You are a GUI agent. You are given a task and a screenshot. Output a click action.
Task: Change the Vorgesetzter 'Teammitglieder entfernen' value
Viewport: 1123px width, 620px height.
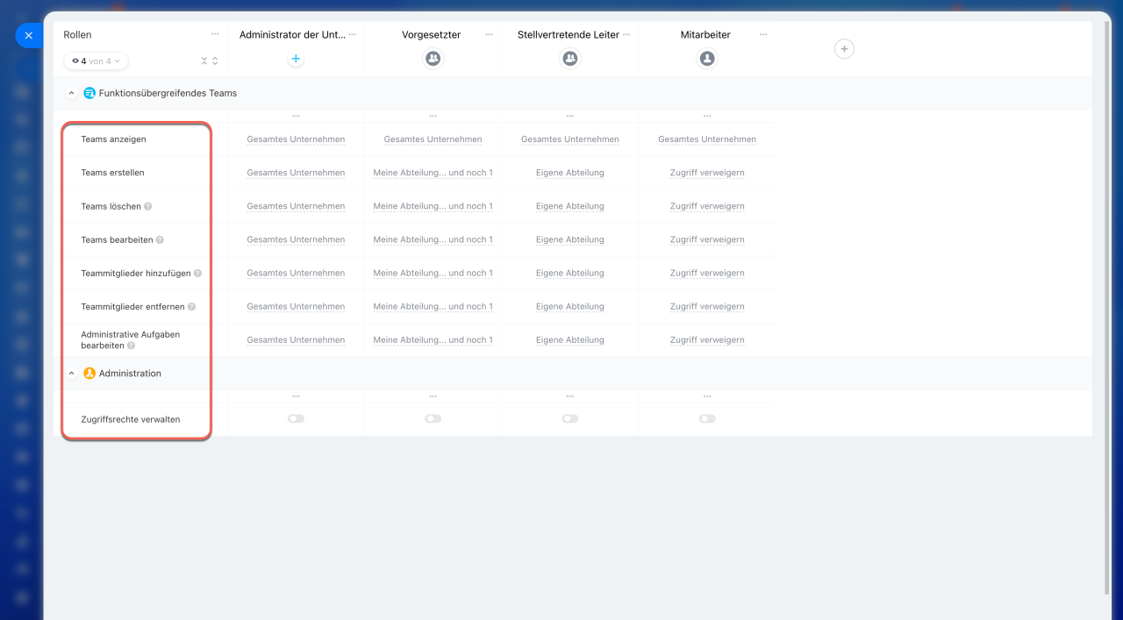pyautogui.click(x=433, y=307)
